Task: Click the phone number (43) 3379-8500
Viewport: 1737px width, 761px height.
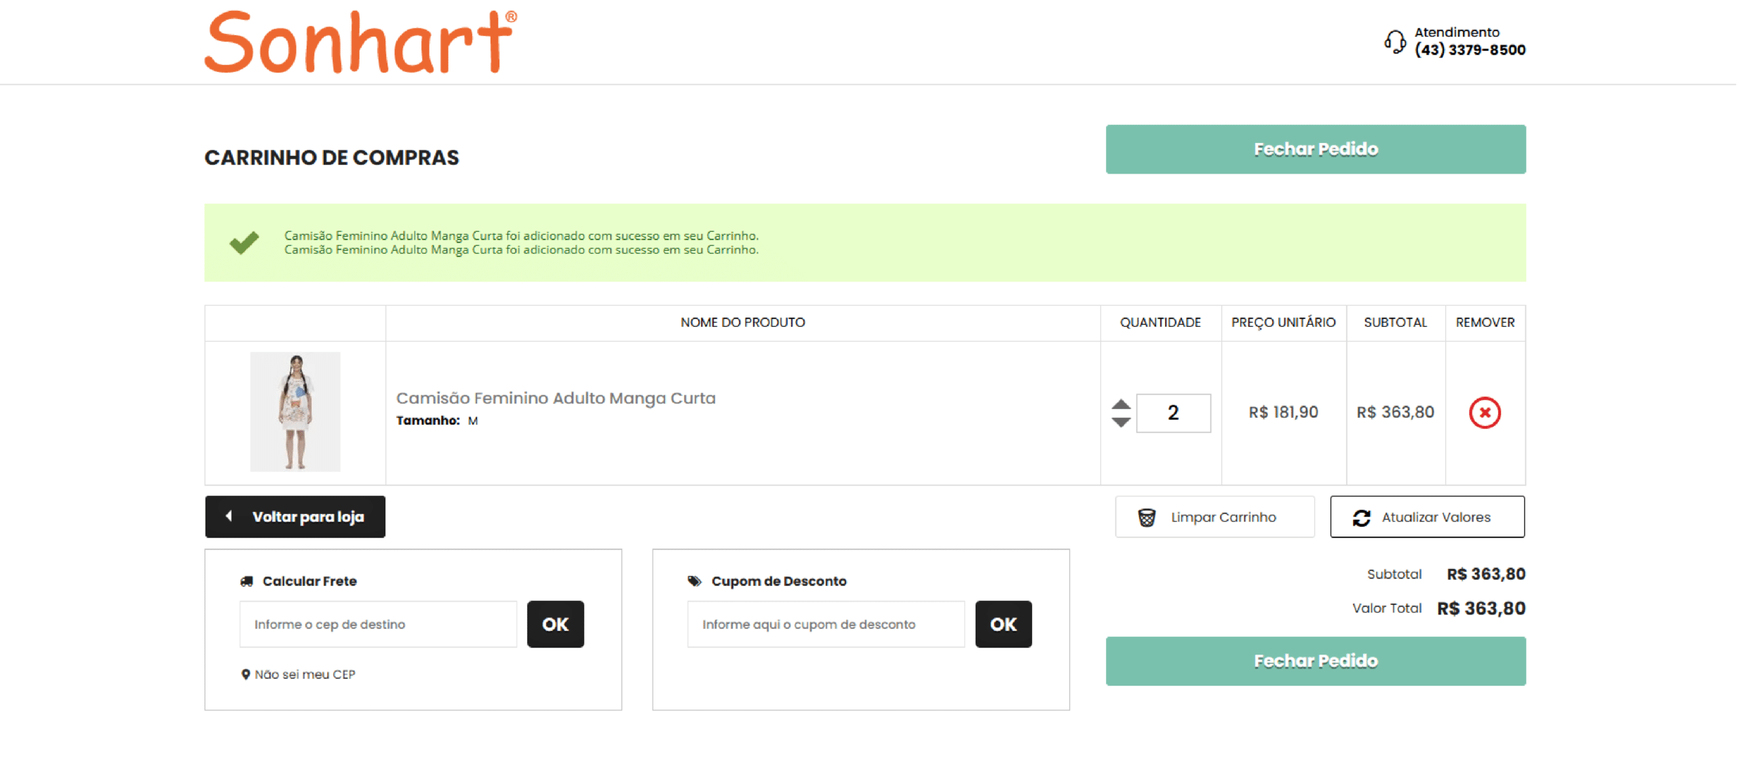Action: tap(1470, 50)
